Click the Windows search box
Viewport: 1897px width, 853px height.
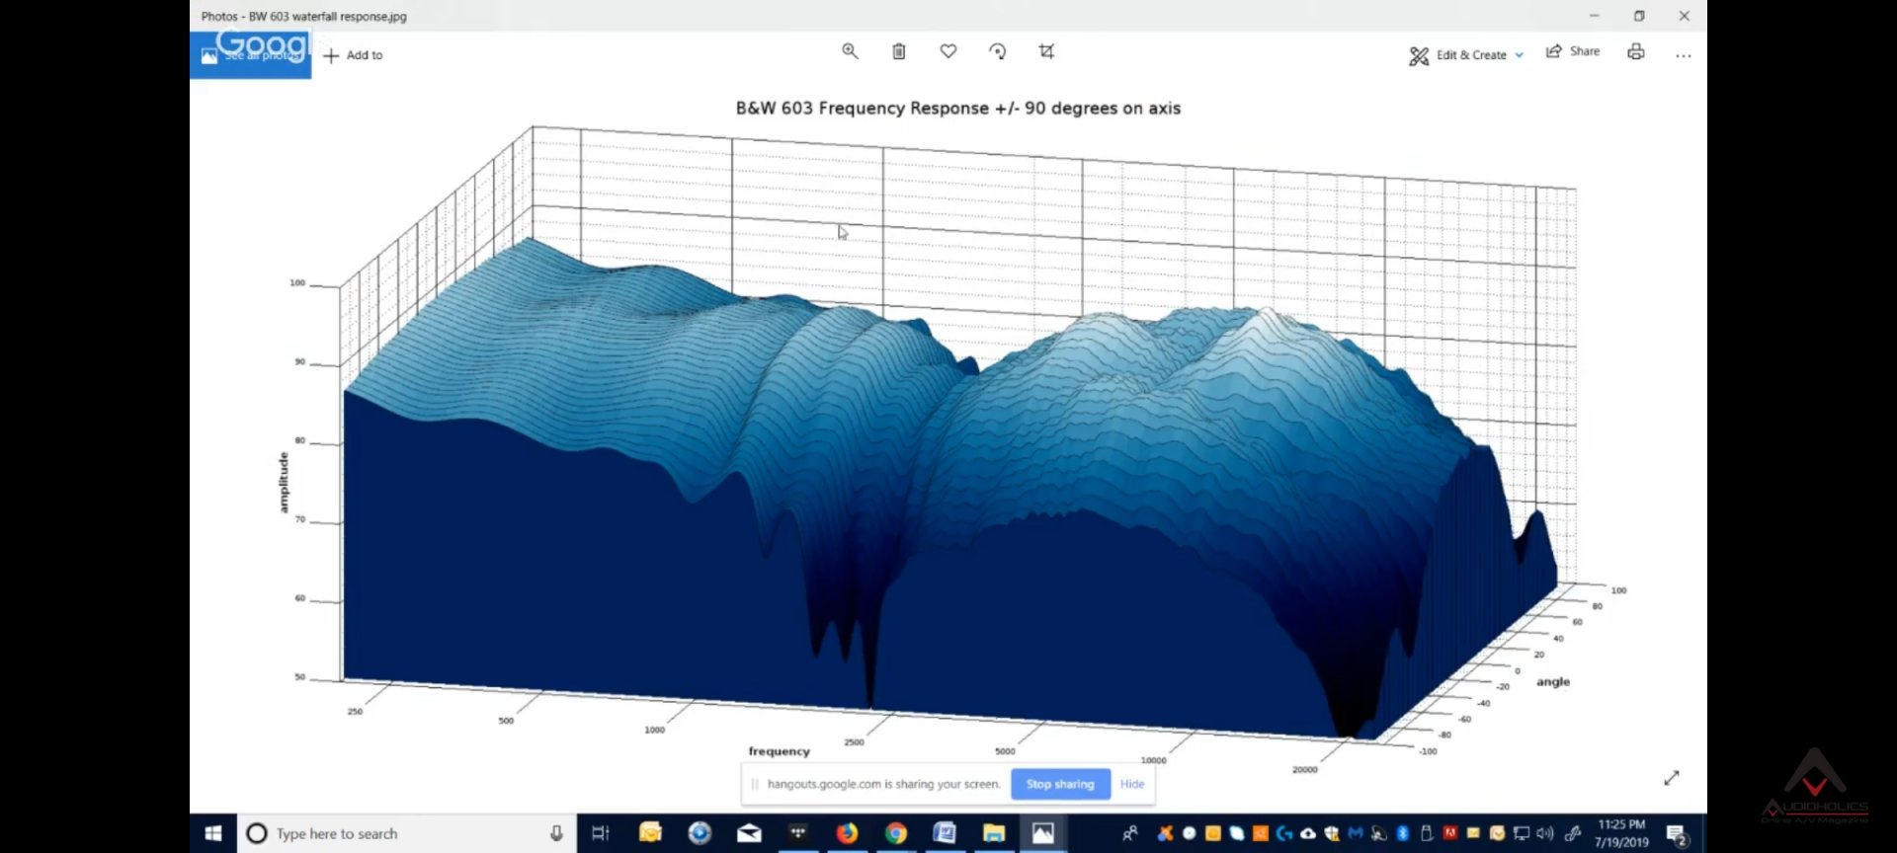395,833
